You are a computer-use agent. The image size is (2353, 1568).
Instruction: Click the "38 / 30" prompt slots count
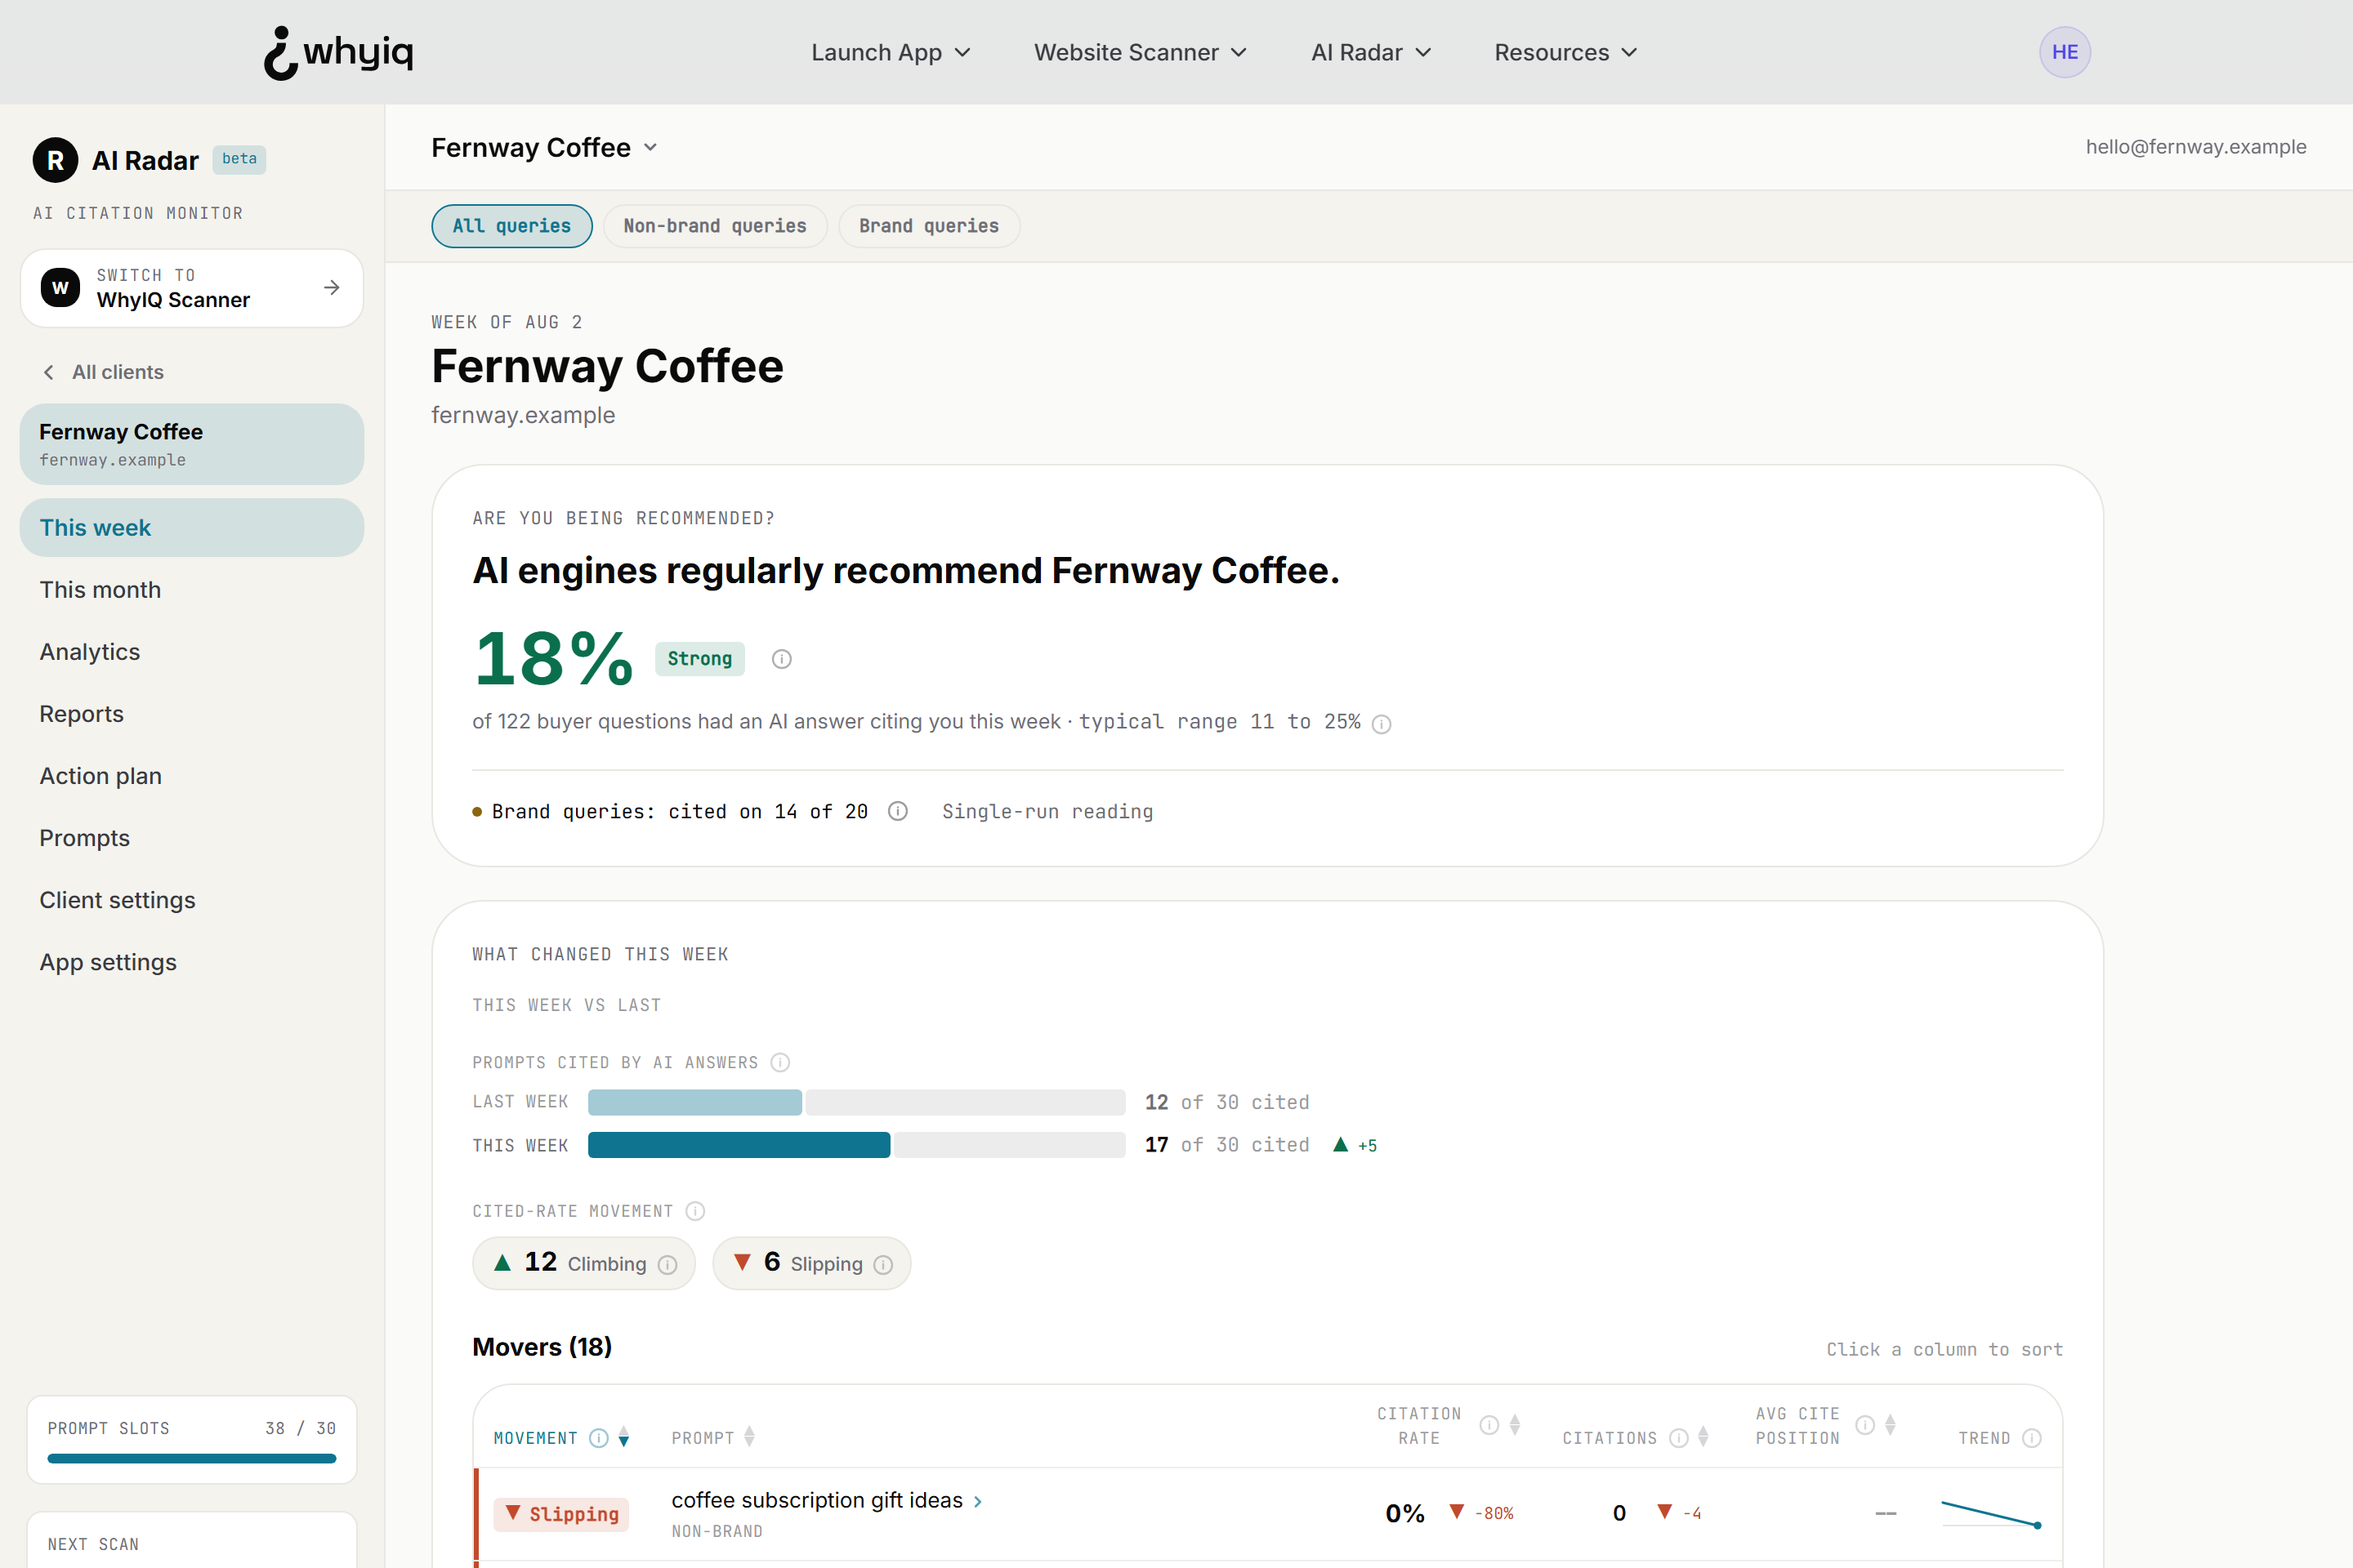[300, 1428]
